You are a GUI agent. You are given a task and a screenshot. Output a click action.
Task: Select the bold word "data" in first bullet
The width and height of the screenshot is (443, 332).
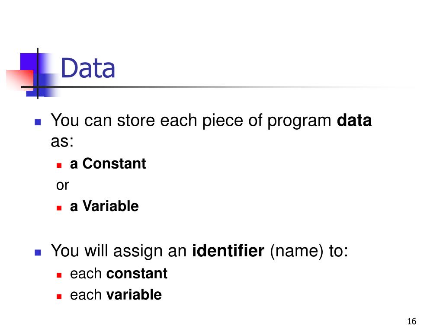point(354,121)
